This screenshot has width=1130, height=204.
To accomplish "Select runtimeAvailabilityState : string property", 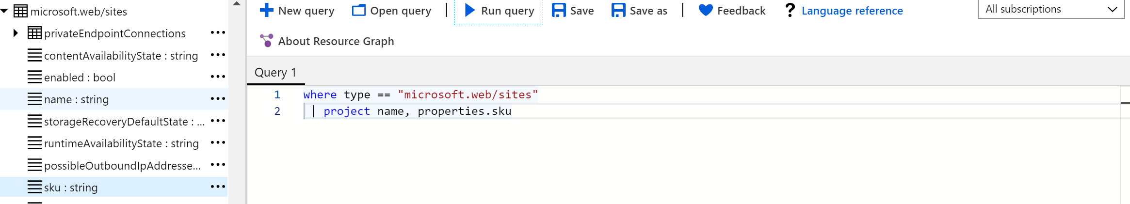I will (x=121, y=143).
